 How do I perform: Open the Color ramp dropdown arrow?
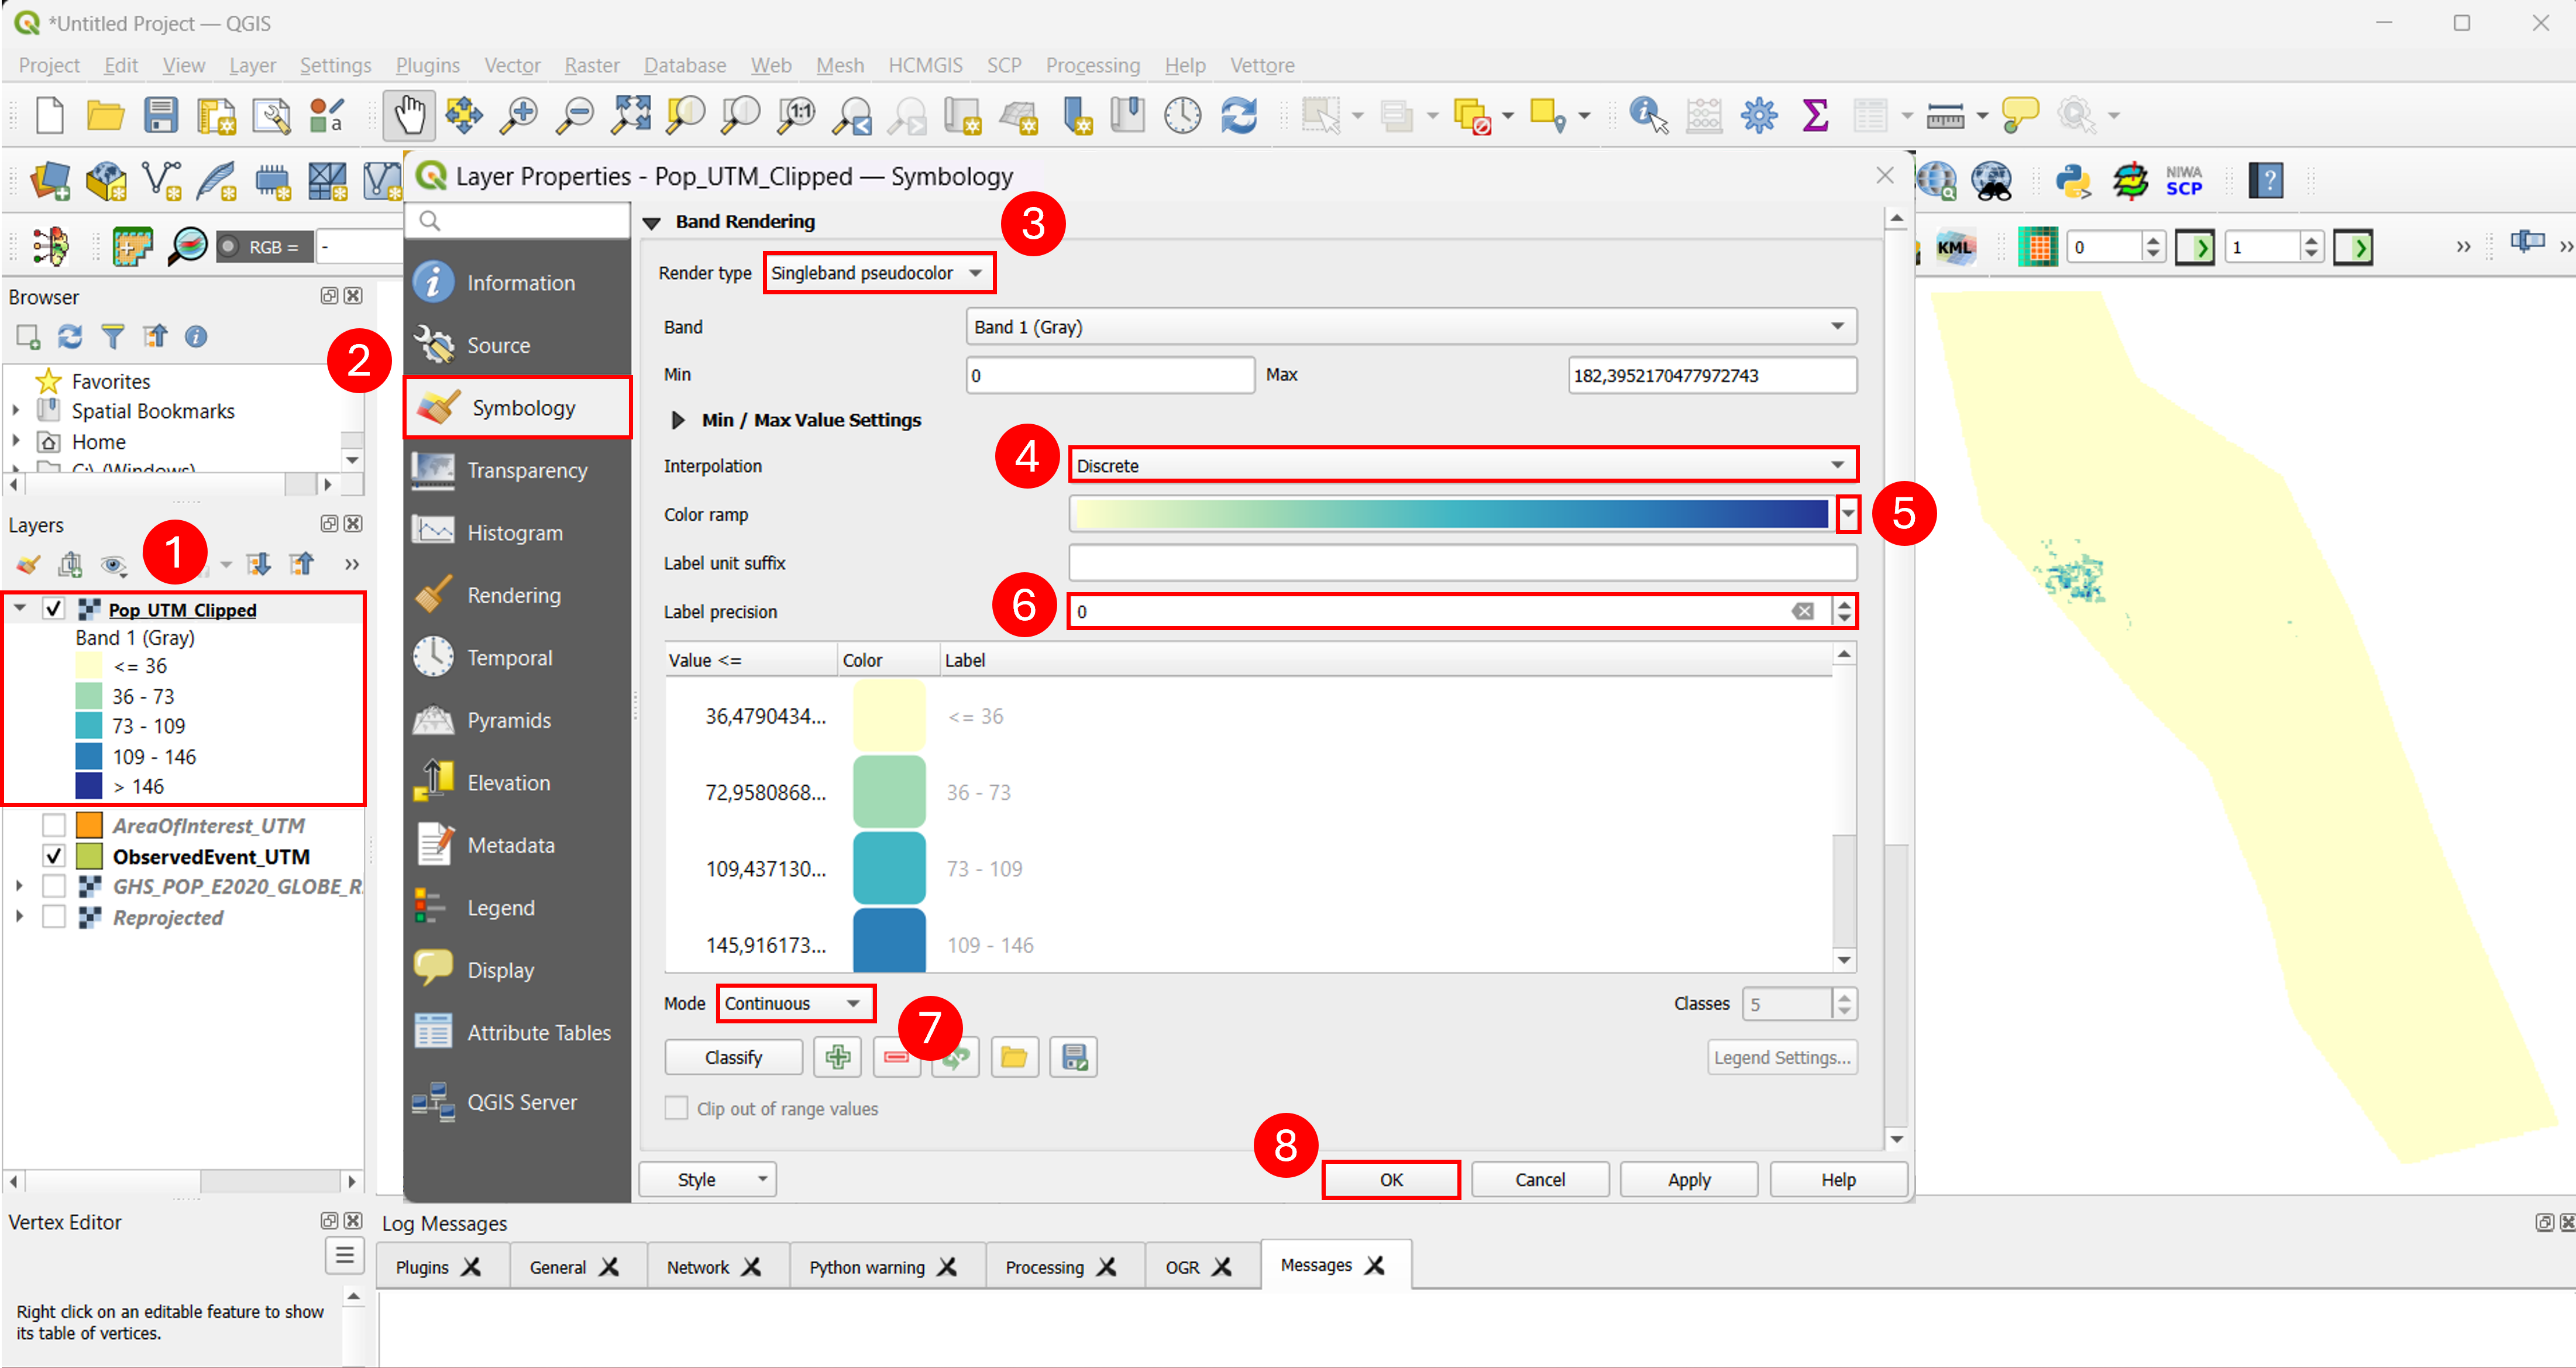point(1847,514)
